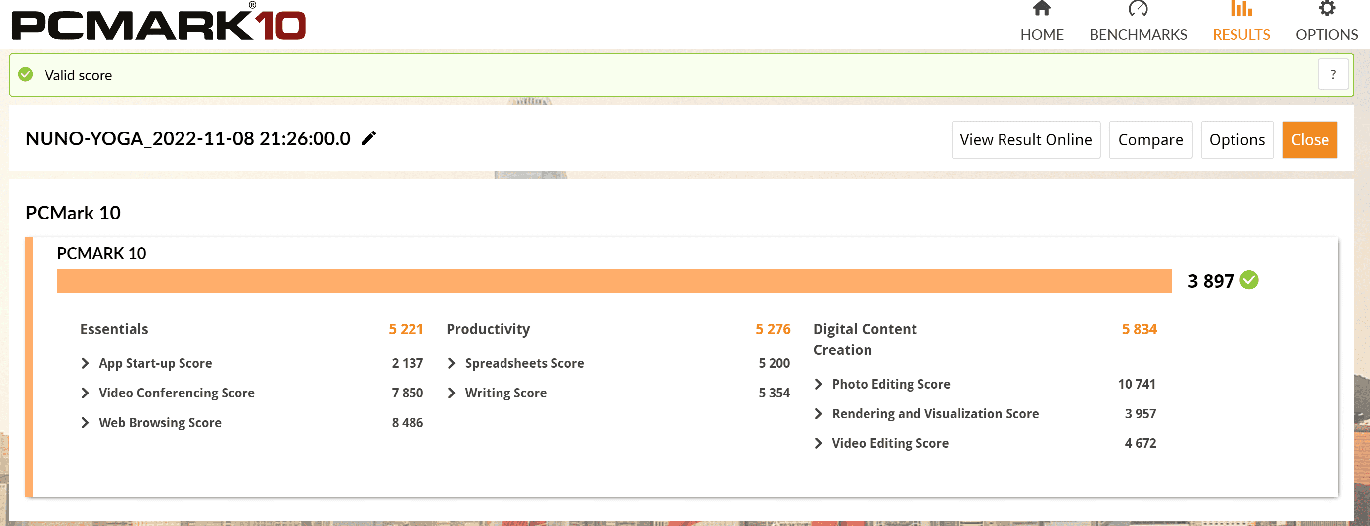Switch to the BENCHMARKS tab label
1370x526 pixels.
pyautogui.click(x=1138, y=35)
